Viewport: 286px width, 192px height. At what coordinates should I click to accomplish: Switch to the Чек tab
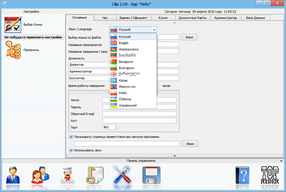(105, 18)
